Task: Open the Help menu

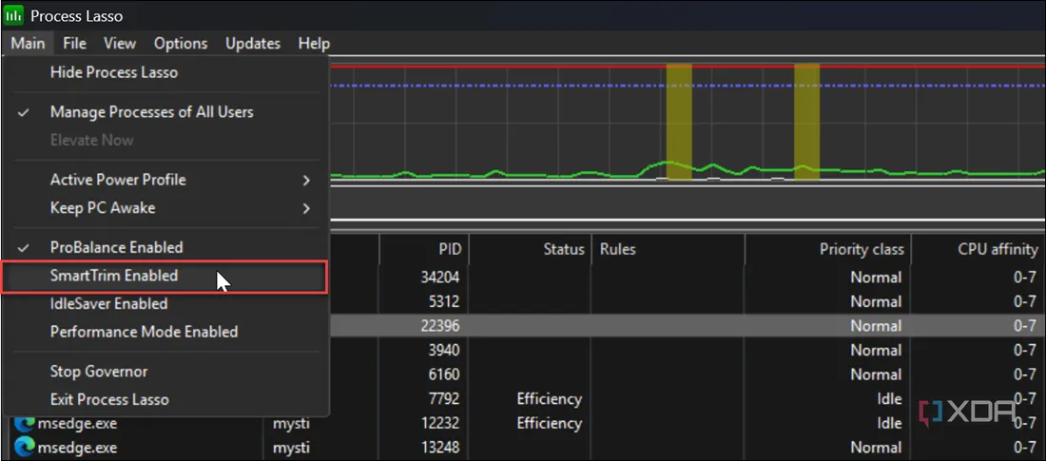Action: pos(314,44)
